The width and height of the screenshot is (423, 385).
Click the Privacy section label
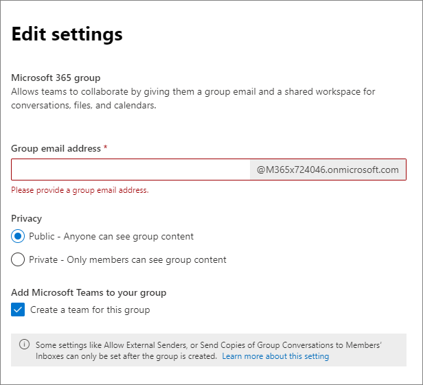click(x=26, y=218)
